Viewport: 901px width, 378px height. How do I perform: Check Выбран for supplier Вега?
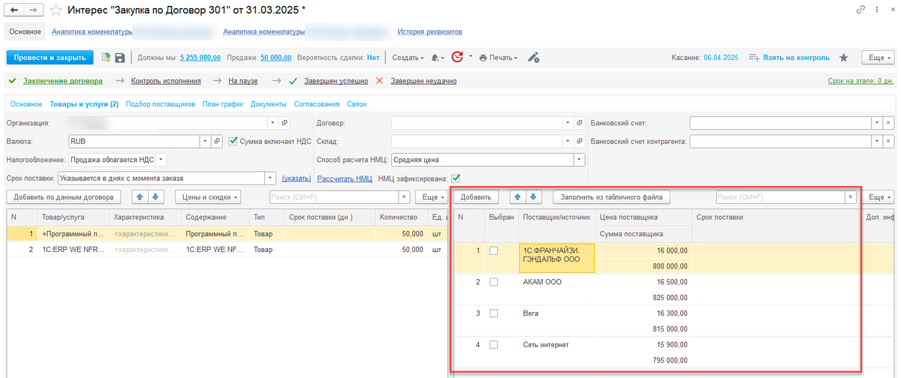point(494,313)
